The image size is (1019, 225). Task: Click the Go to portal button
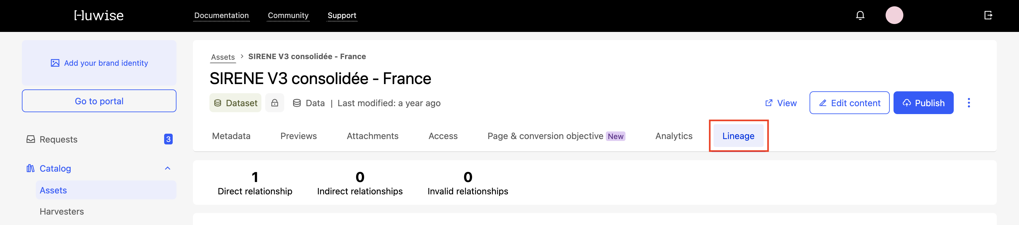coord(99,101)
